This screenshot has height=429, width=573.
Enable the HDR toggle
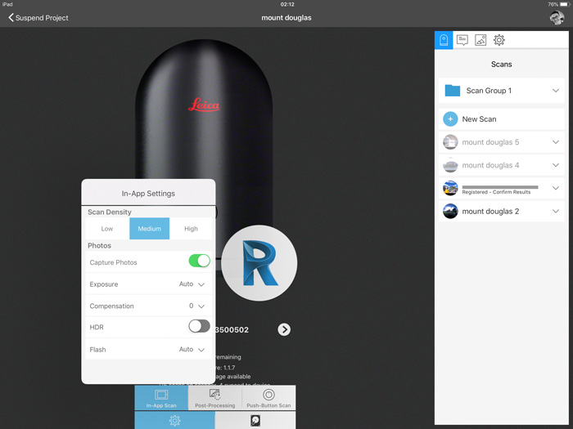(199, 327)
